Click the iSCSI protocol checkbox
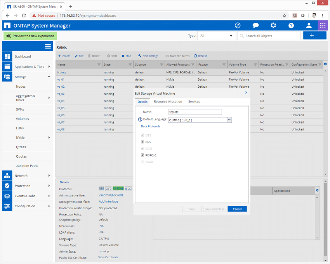Viewport: 330px width, 264px height. coord(142,148)
